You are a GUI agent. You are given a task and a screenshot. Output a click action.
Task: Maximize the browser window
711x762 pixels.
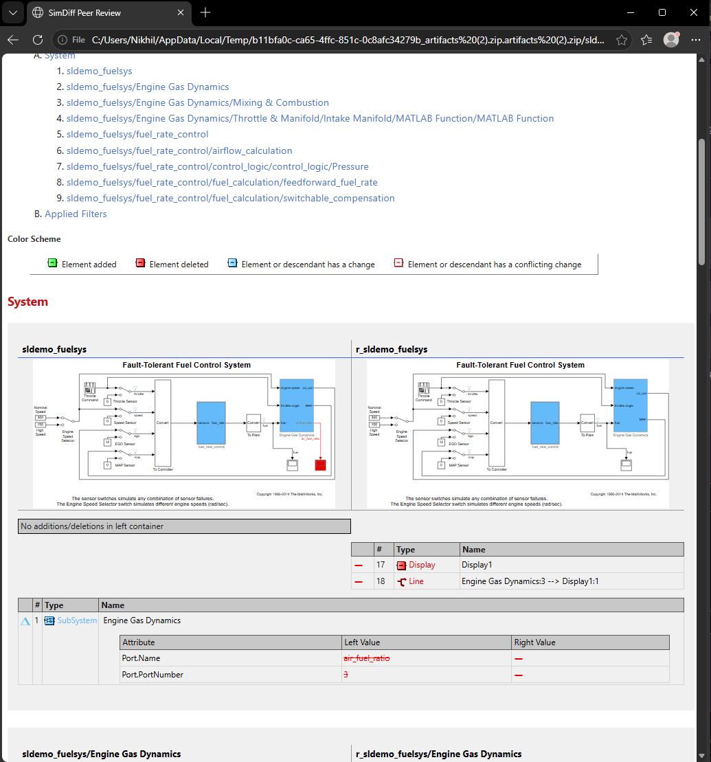[x=662, y=12]
